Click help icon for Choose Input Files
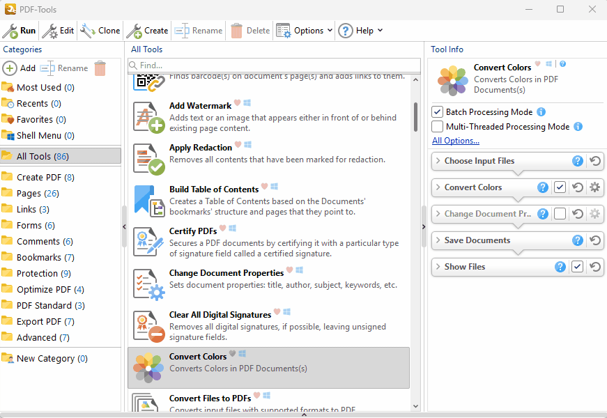This screenshot has height=418, width=607. coord(577,161)
